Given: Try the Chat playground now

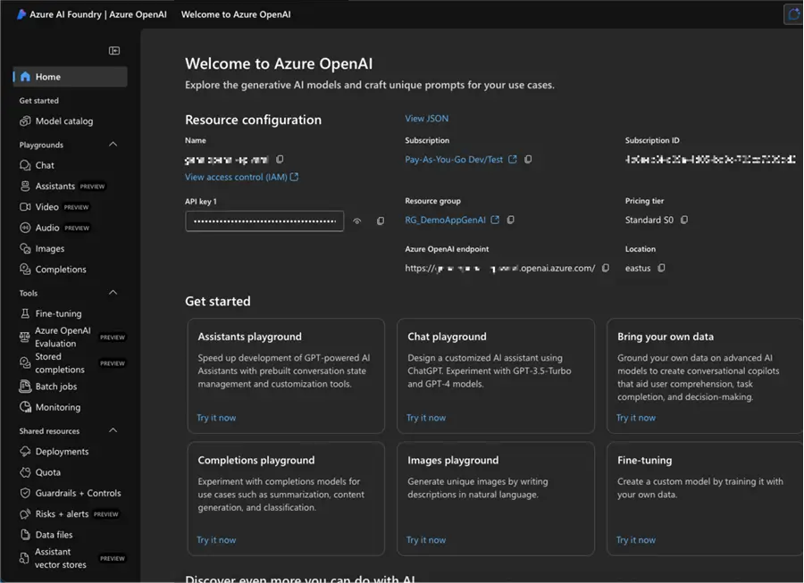Looking at the screenshot, I should click(426, 418).
